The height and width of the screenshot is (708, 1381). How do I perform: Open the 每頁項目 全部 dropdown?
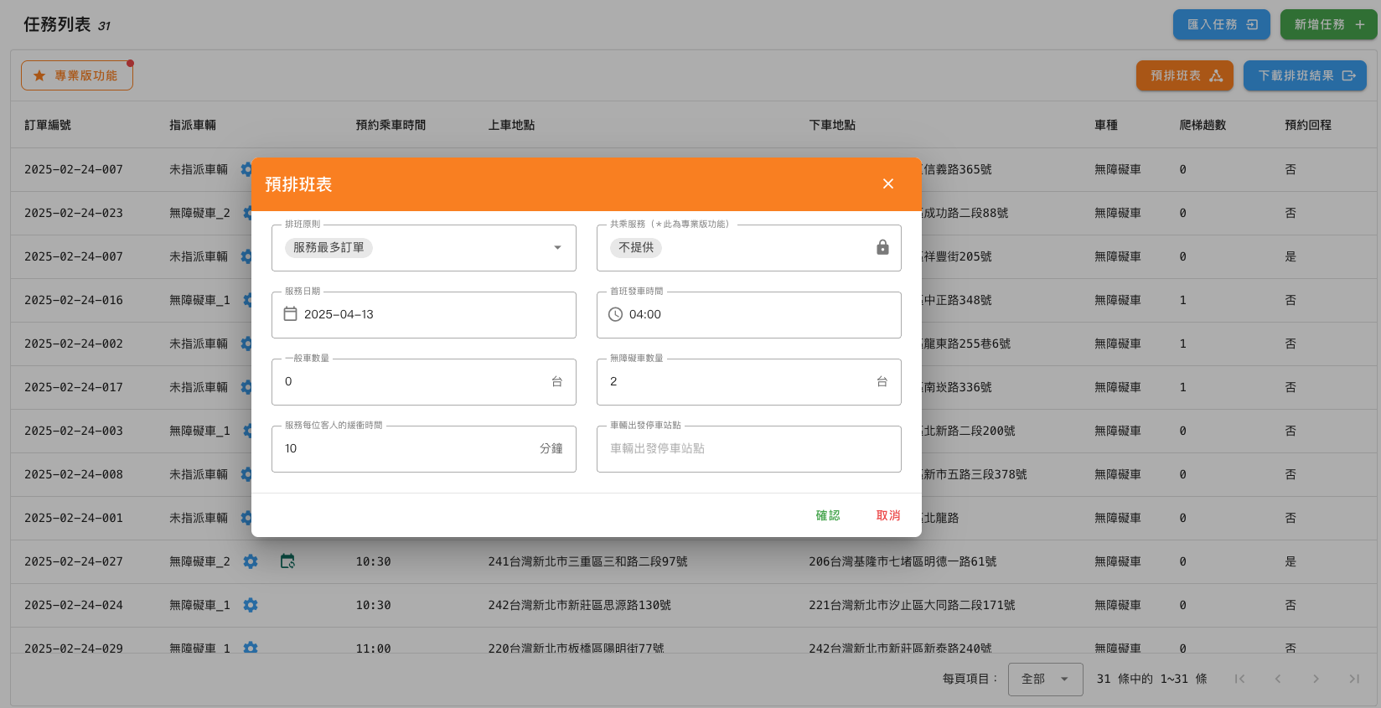pyautogui.click(x=1045, y=679)
